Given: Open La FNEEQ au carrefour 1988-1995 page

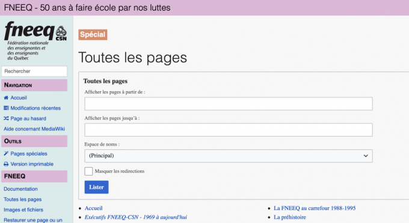Looking at the screenshot, I should [x=315, y=208].
